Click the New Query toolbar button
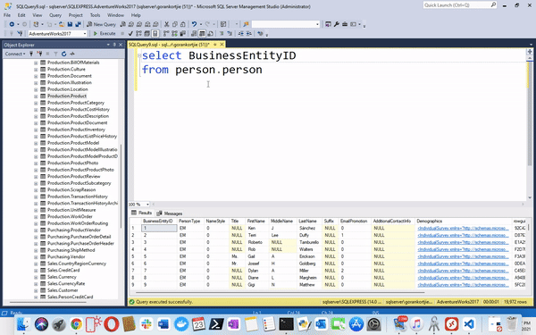 tap(101, 24)
